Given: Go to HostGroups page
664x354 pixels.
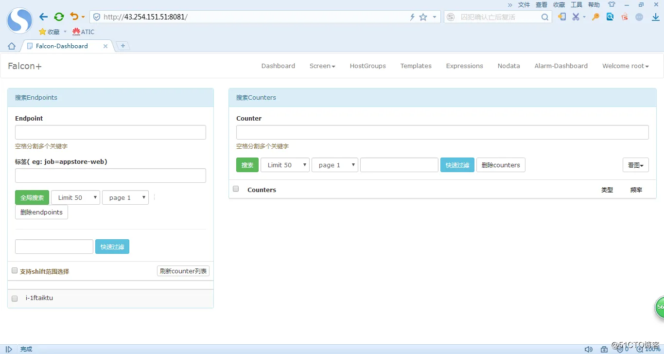Looking at the screenshot, I should point(367,66).
